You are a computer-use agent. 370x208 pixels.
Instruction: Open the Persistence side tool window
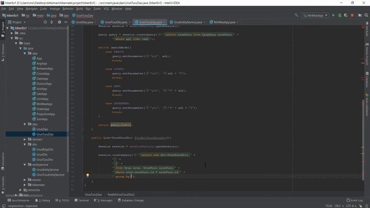3,162
